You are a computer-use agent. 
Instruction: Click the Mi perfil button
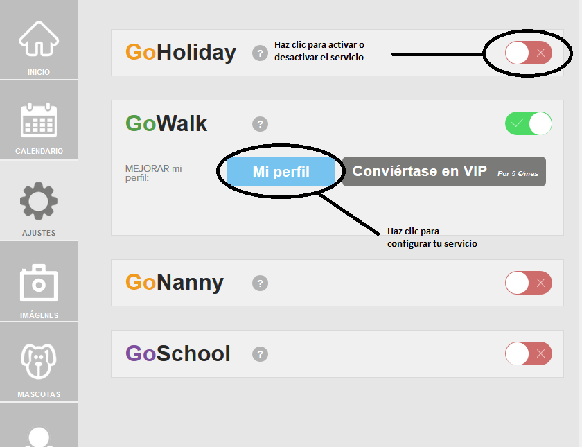coord(281,172)
